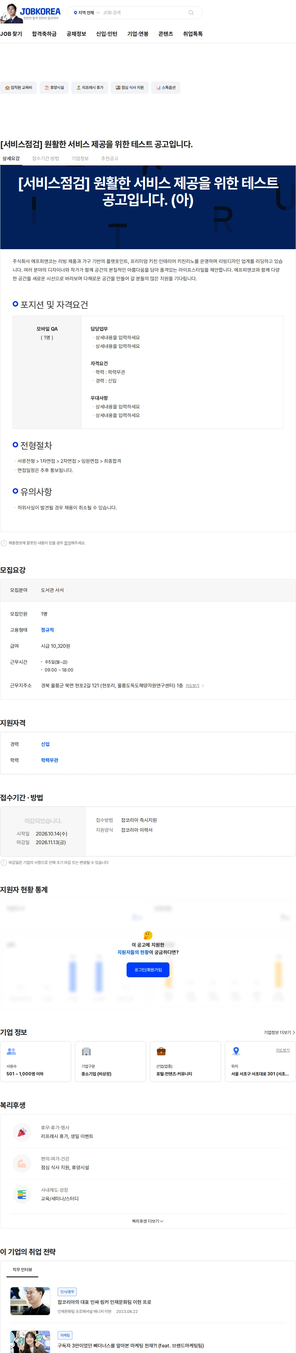Click the 중소기업 (비상장) text
Image resolution: width=296 pixels, height=1353 pixels.
tap(96, 1074)
